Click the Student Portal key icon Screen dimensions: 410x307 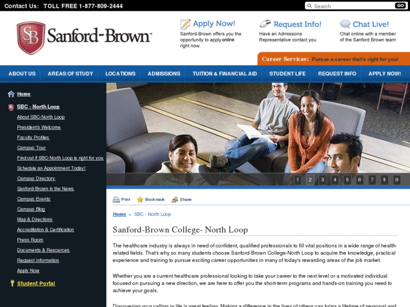[x=12, y=283]
